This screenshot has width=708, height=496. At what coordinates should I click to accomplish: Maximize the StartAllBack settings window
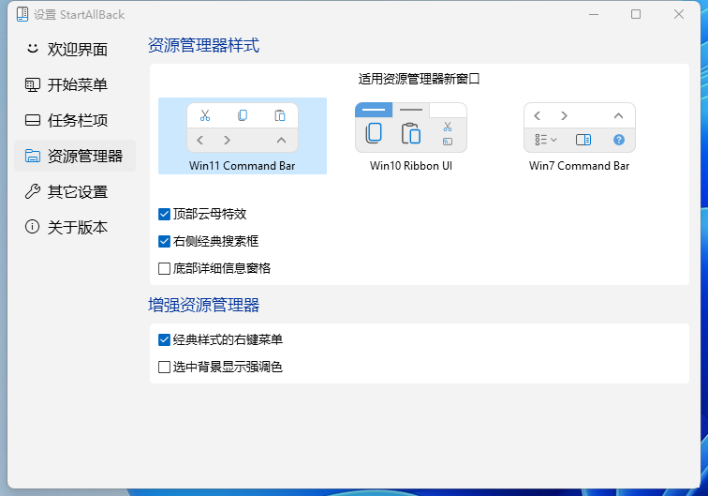(636, 14)
